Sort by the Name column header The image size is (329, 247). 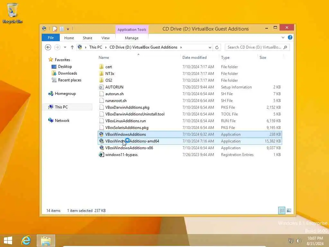point(104,58)
